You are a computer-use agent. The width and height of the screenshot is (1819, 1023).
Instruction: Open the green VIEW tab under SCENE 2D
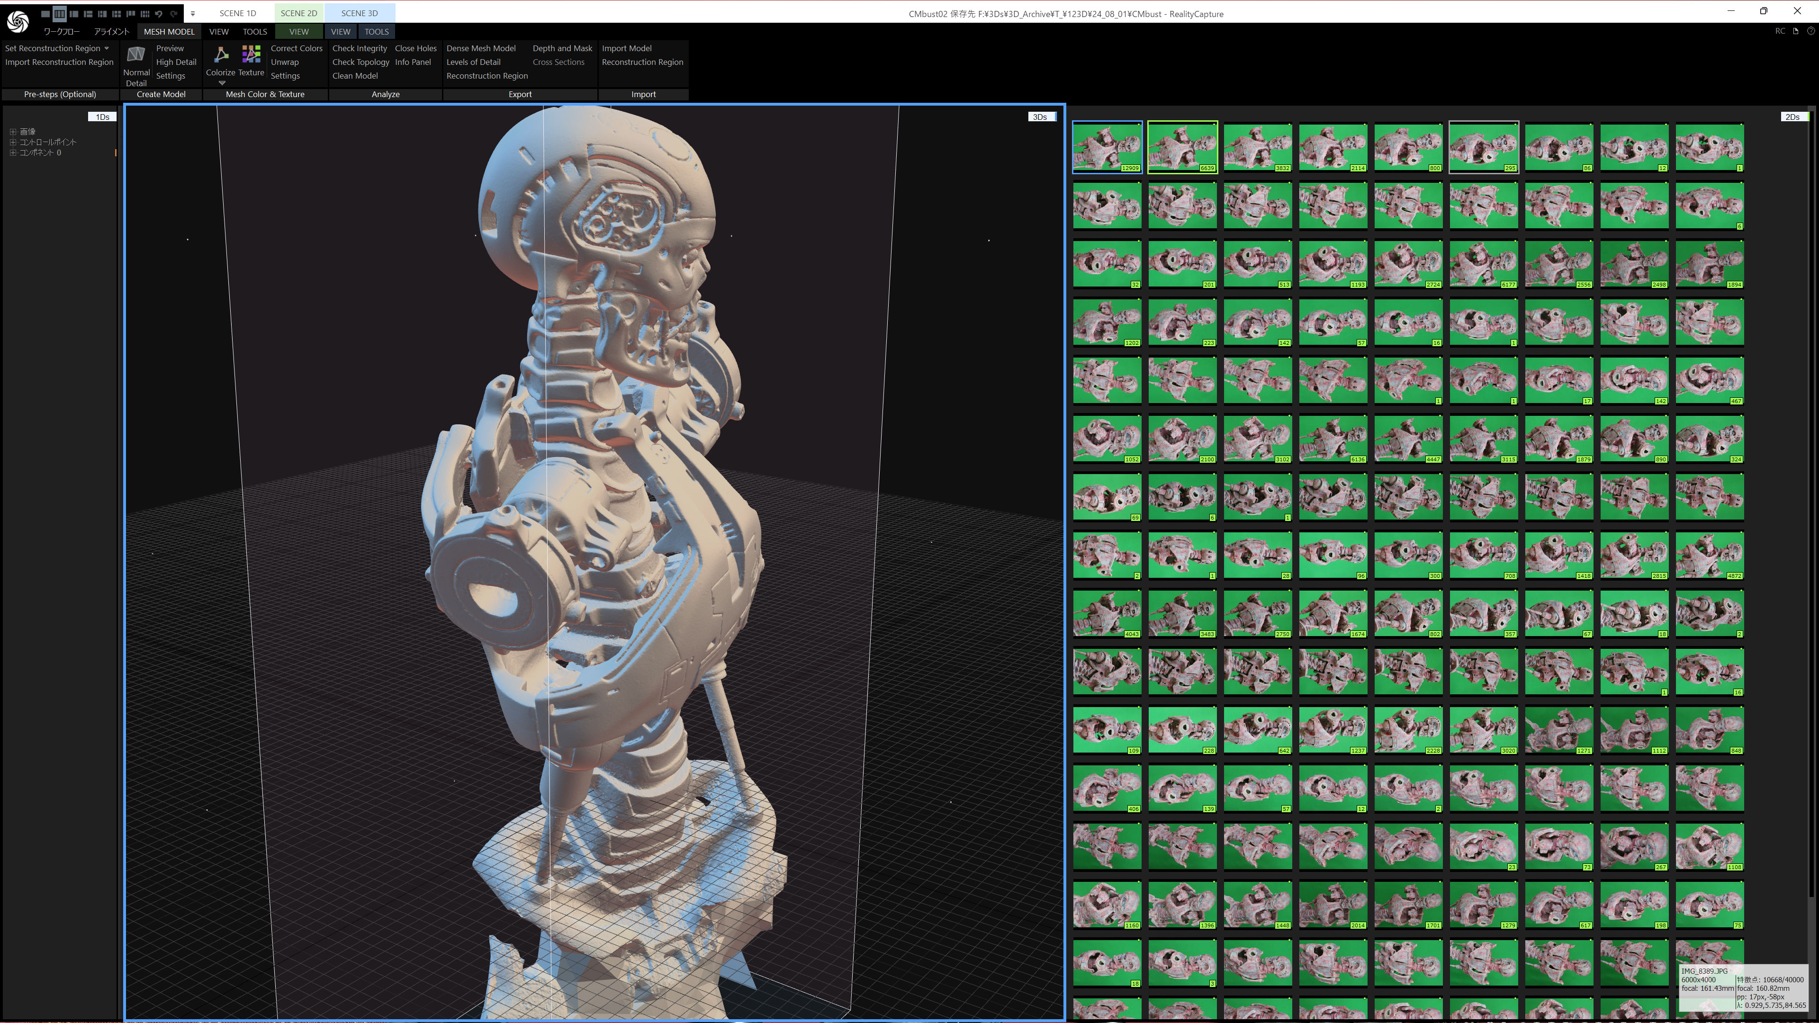pos(299,31)
